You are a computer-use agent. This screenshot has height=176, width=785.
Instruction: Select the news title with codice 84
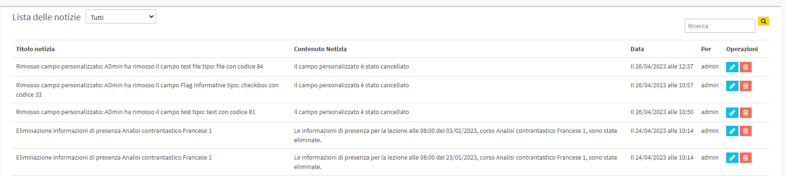pyautogui.click(x=140, y=67)
